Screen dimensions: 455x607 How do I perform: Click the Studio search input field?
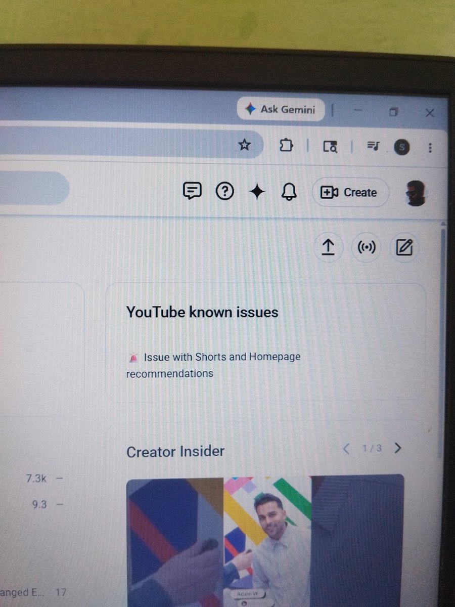[33, 188]
